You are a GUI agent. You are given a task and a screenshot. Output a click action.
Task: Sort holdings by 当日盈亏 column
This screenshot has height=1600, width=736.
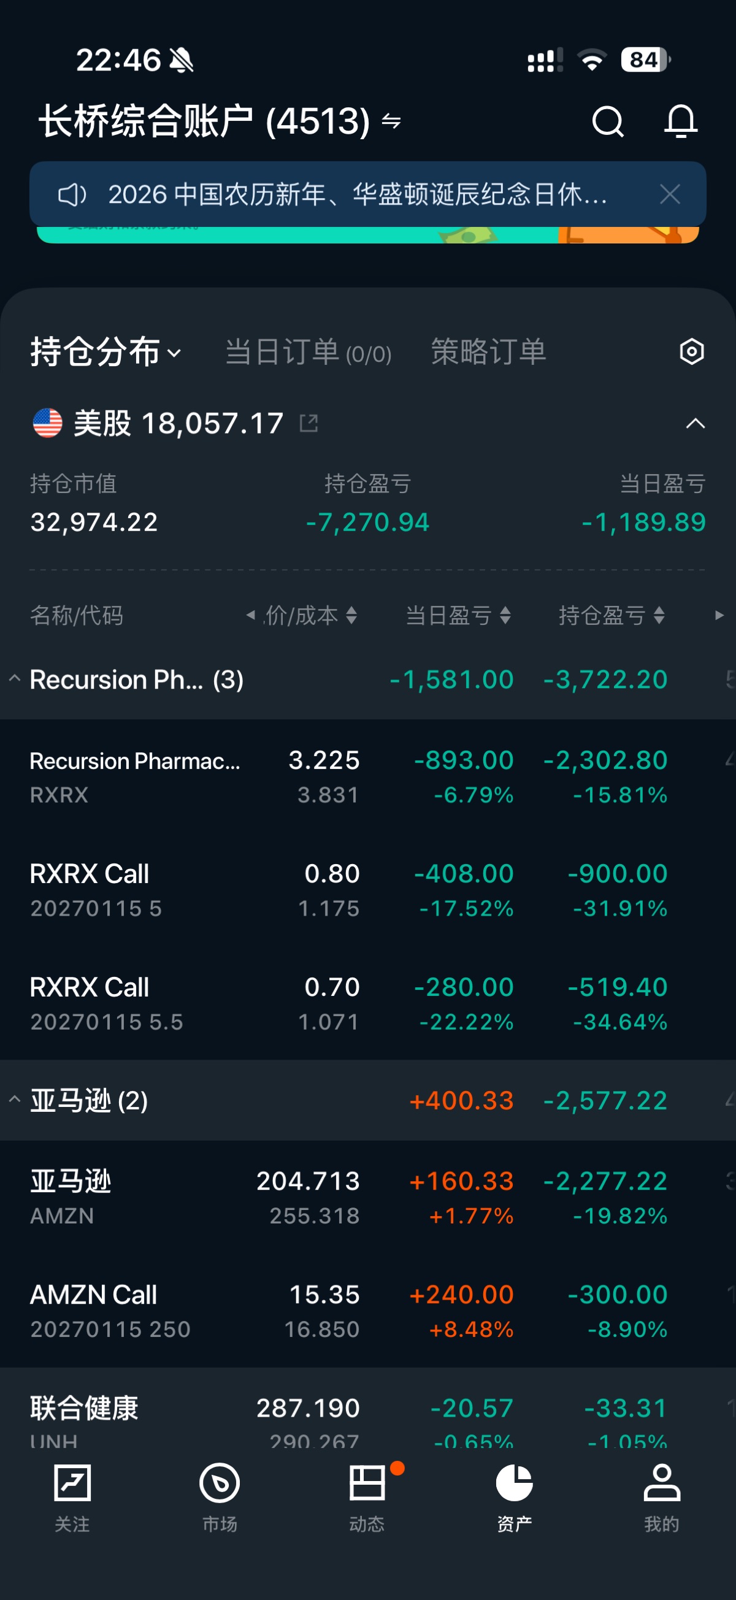pos(458,616)
